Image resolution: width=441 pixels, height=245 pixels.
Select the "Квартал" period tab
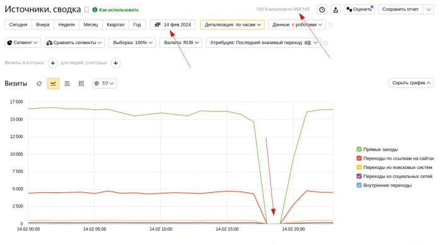pos(115,24)
